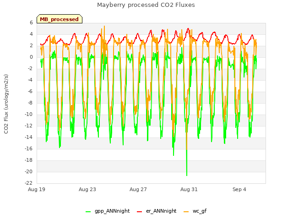Click the MB_processed tab label
The width and height of the screenshot is (293, 220).
point(59,19)
